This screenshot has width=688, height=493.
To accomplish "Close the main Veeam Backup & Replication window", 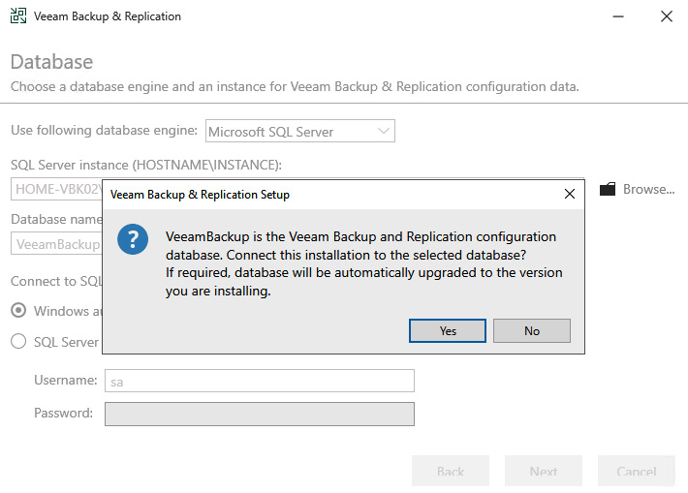I will pos(667,16).
